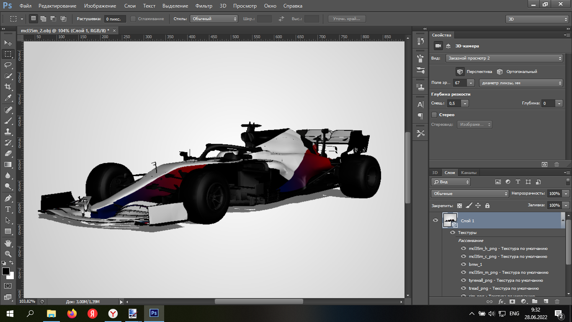The width and height of the screenshot is (572, 322).
Task: Toggle Quick Mask mode
Action: [x=8, y=286]
